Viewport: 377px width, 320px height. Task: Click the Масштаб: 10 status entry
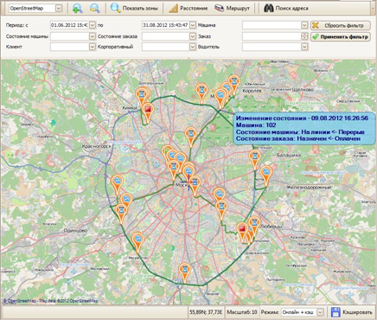[x=242, y=312]
